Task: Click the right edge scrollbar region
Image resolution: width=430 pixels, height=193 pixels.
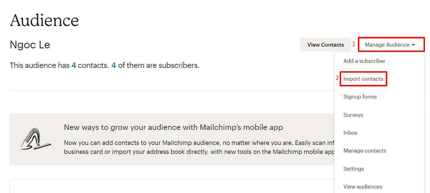Action: click(x=428, y=96)
